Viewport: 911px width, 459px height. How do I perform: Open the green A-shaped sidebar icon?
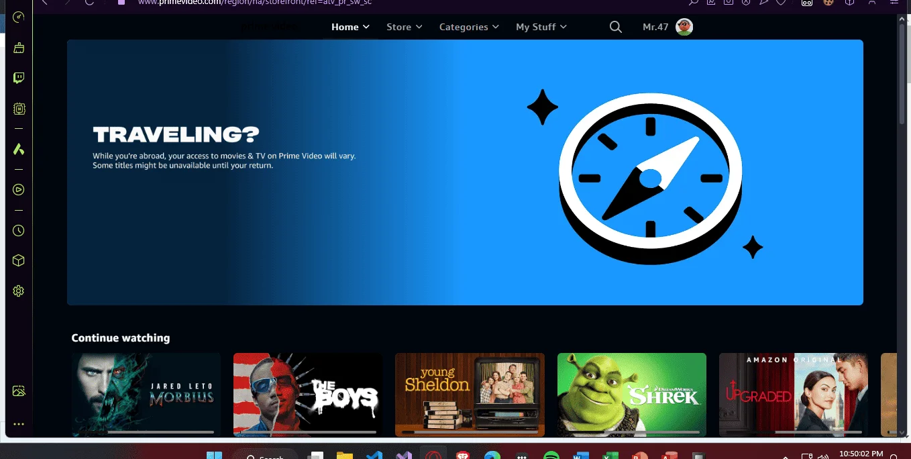coord(19,149)
